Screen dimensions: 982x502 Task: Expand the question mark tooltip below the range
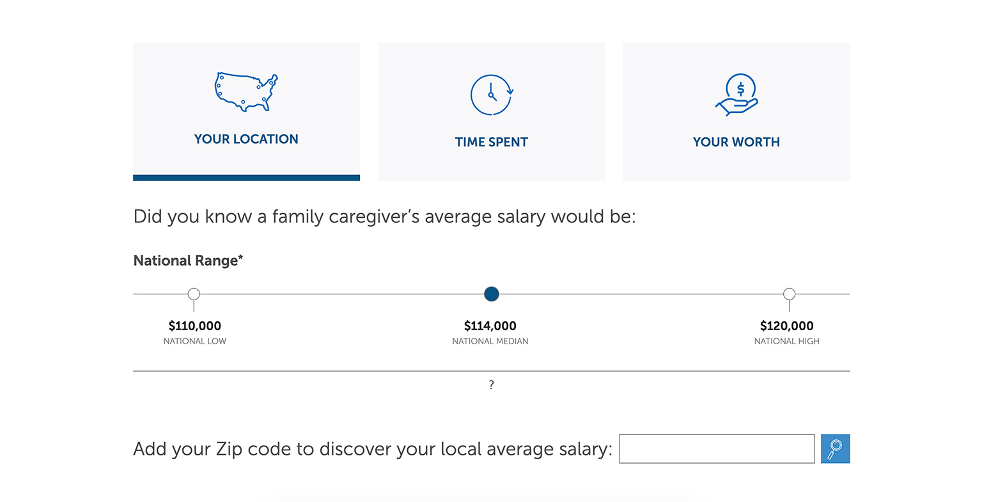click(491, 384)
